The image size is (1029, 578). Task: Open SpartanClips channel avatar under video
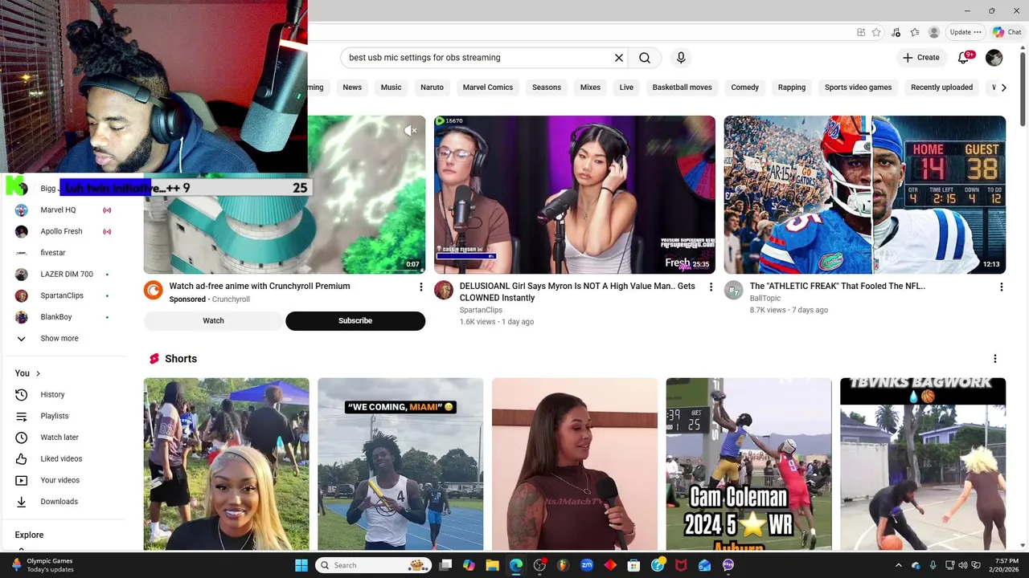point(444,290)
